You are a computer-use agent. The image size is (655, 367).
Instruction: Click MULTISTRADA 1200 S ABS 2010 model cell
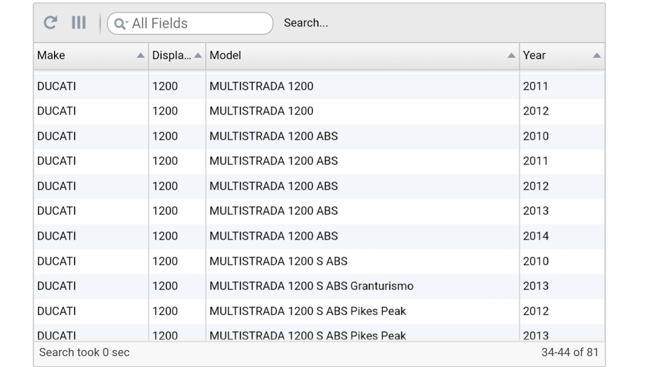(x=278, y=261)
